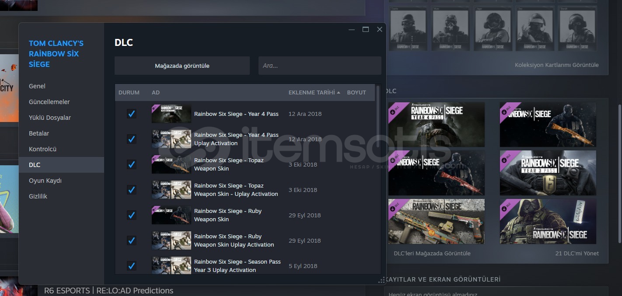Screen dimensions: 622x296
Task: Maximize the DLC properties dialog
Action: point(366,30)
